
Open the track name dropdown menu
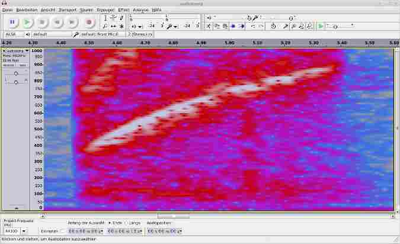(18, 51)
